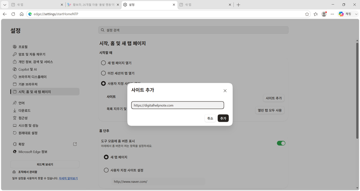Screen dimensions: 360x191
Task: Open 브라우저 디스플레이 section
Action: tap(45, 77)
